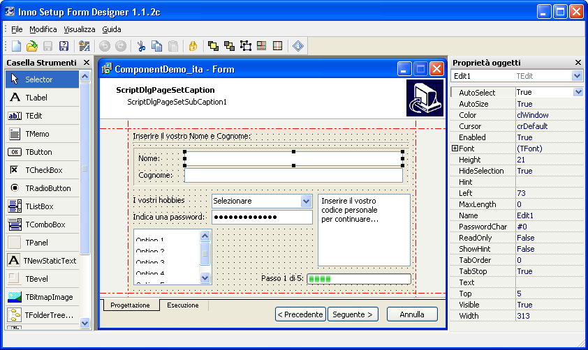Image resolution: width=588 pixels, height=350 pixels.
Task: Choose the Selector arrow tool
Action: tap(43, 79)
